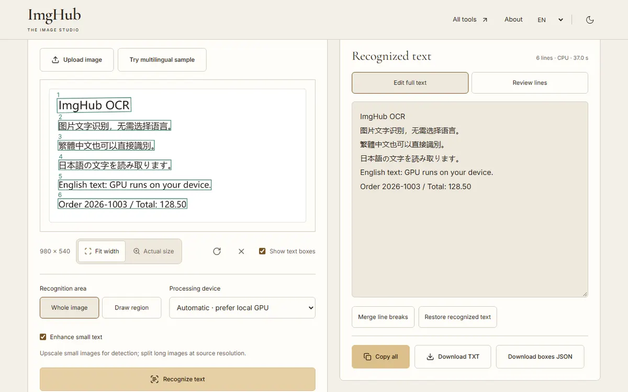This screenshot has width=628, height=392.
Task: Click the rotate/refresh image icon
Action: (x=217, y=251)
